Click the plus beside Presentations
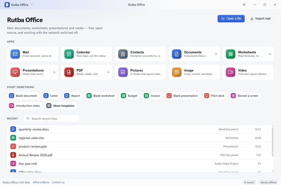Screen dimensions: 281x185 click(54, 72)
